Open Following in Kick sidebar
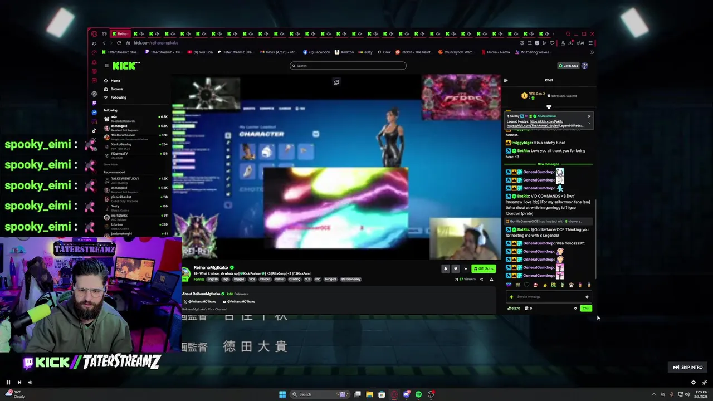 click(115, 97)
